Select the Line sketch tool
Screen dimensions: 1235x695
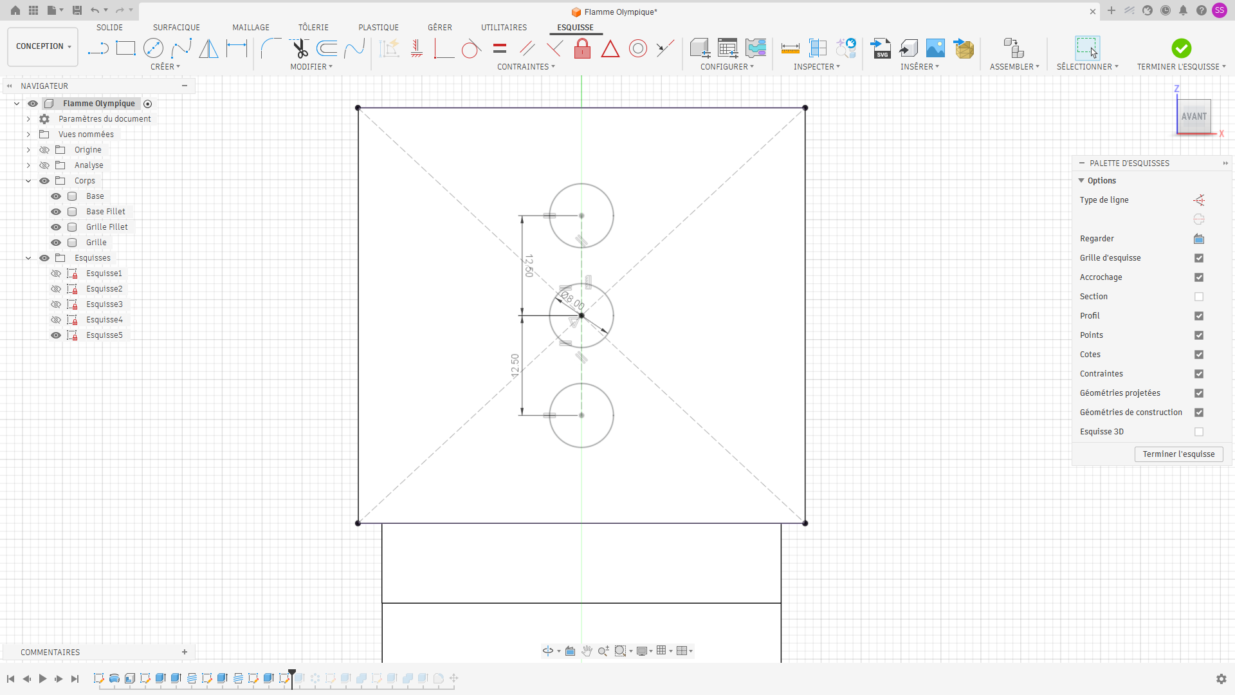(98, 48)
